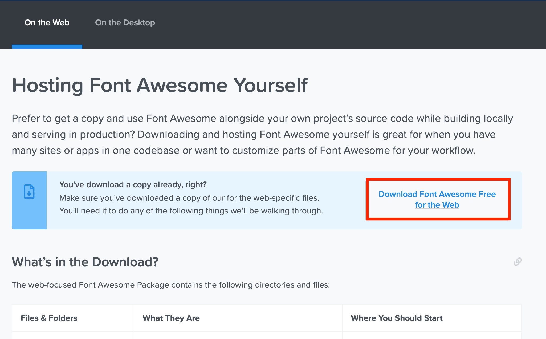This screenshot has width=546, height=339.
Task: Click the "Make sure you've downloaded a copy" line
Action: click(x=189, y=198)
